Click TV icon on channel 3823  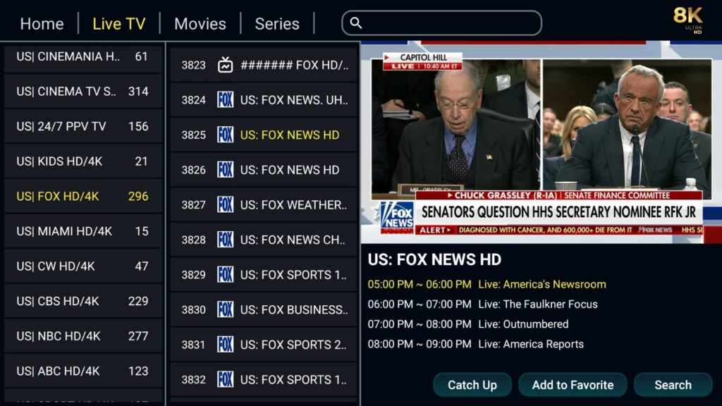coord(225,65)
